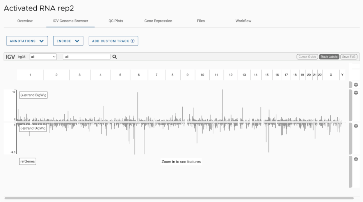Image resolution: width=363 pixels, height=202 pixels.
Task: Switch to the QC Plots tab
Action: [x=116, y=21]
